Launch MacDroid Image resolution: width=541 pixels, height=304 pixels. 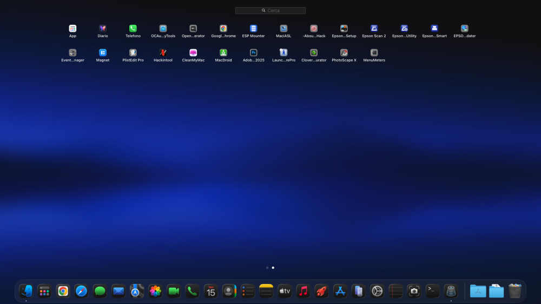(x=223, y=53)
